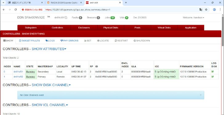Viewport: 224px width, 115px height.
Task: Open controller index 0 link
Action: [4, 72]
